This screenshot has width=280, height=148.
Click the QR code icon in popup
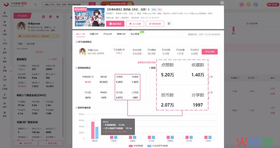pyautogui.click(x=169, y=24)
